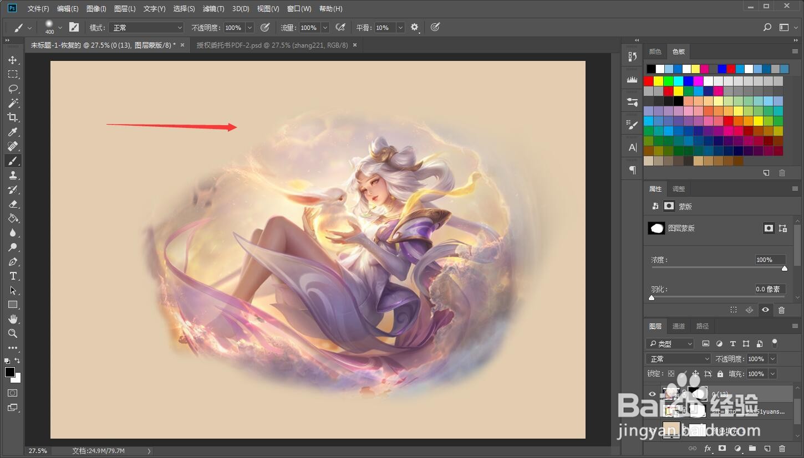Filter layers by type layers

732,344
